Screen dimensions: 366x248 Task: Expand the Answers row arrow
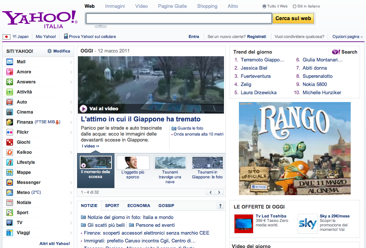pos(71,82)
